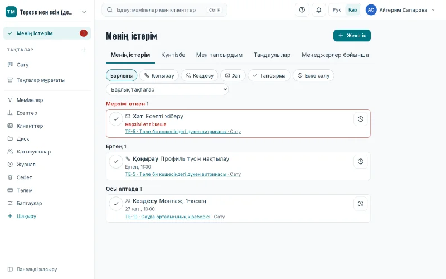Filter tasks by Тапсырма
Screen dimensions: 446x279
pos(269,75)
